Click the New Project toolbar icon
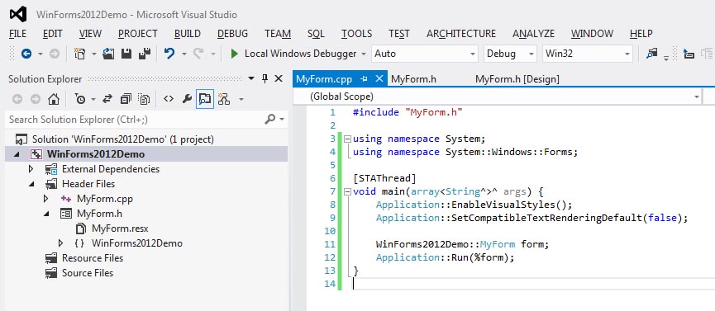 (80, 54)
